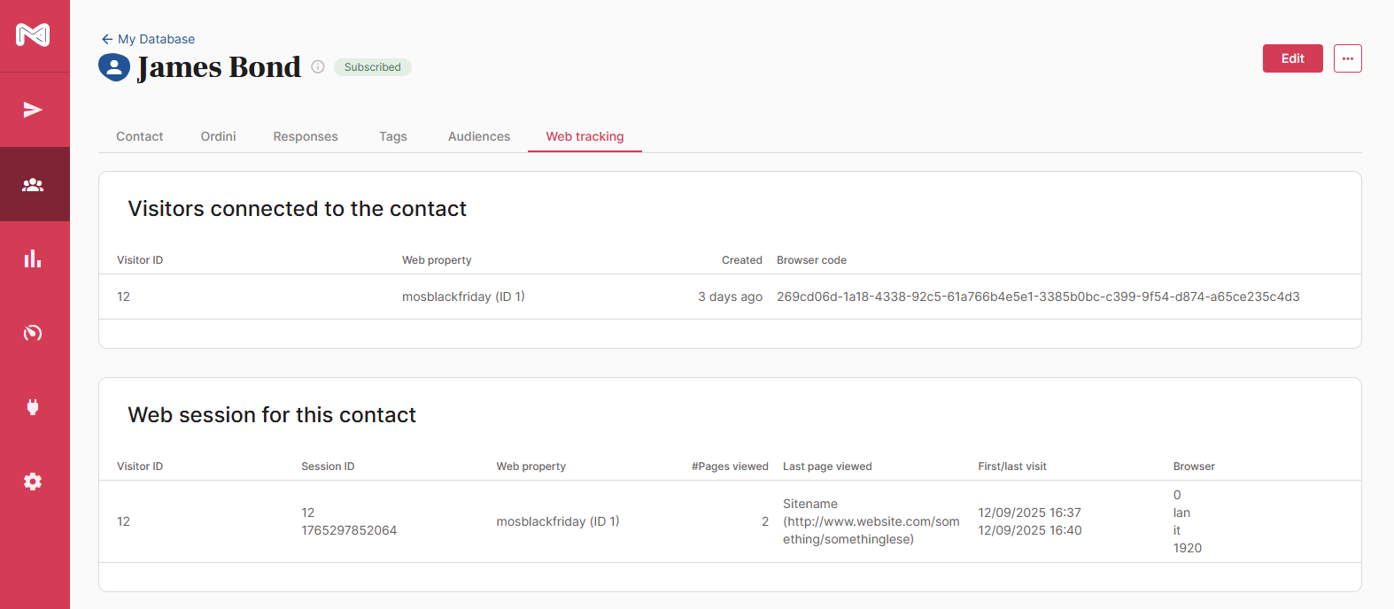Open the Responses tab
The width and height of the screenshot is (1394, 609).
[x=306, y=136]
